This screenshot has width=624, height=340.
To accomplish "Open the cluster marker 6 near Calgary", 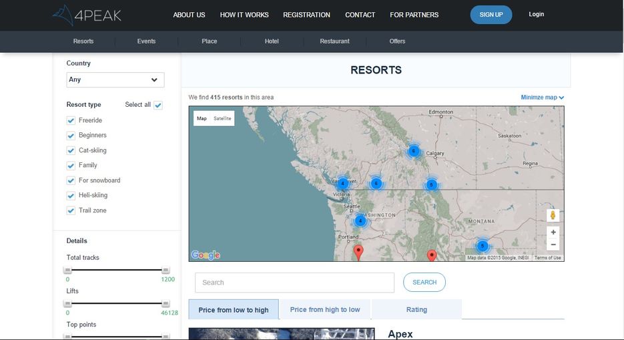I will coord(414,151).
